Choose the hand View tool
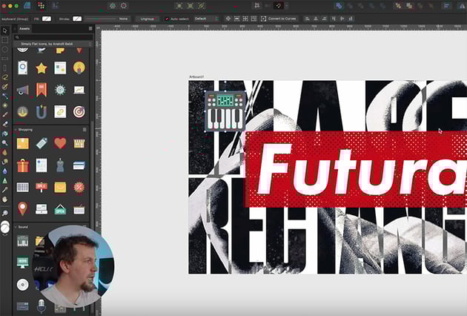 4,199
